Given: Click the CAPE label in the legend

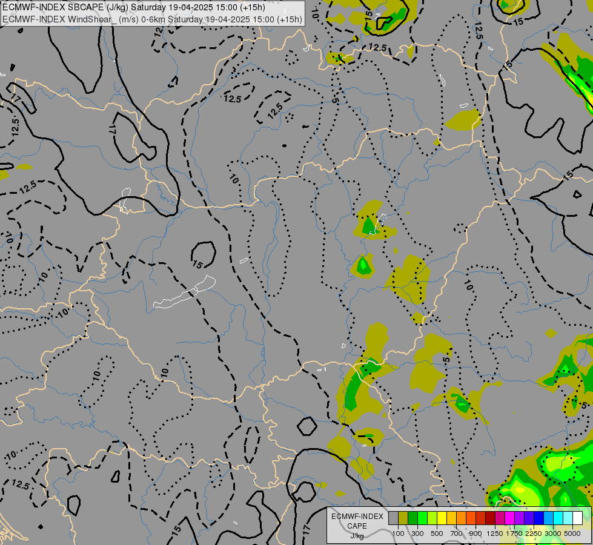Looking at the screenshot, I should pyautogui.click(x=357, y=526).
